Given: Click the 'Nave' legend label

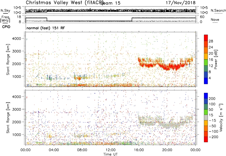Looking at the screenshot, I should [x=215, y=19].
